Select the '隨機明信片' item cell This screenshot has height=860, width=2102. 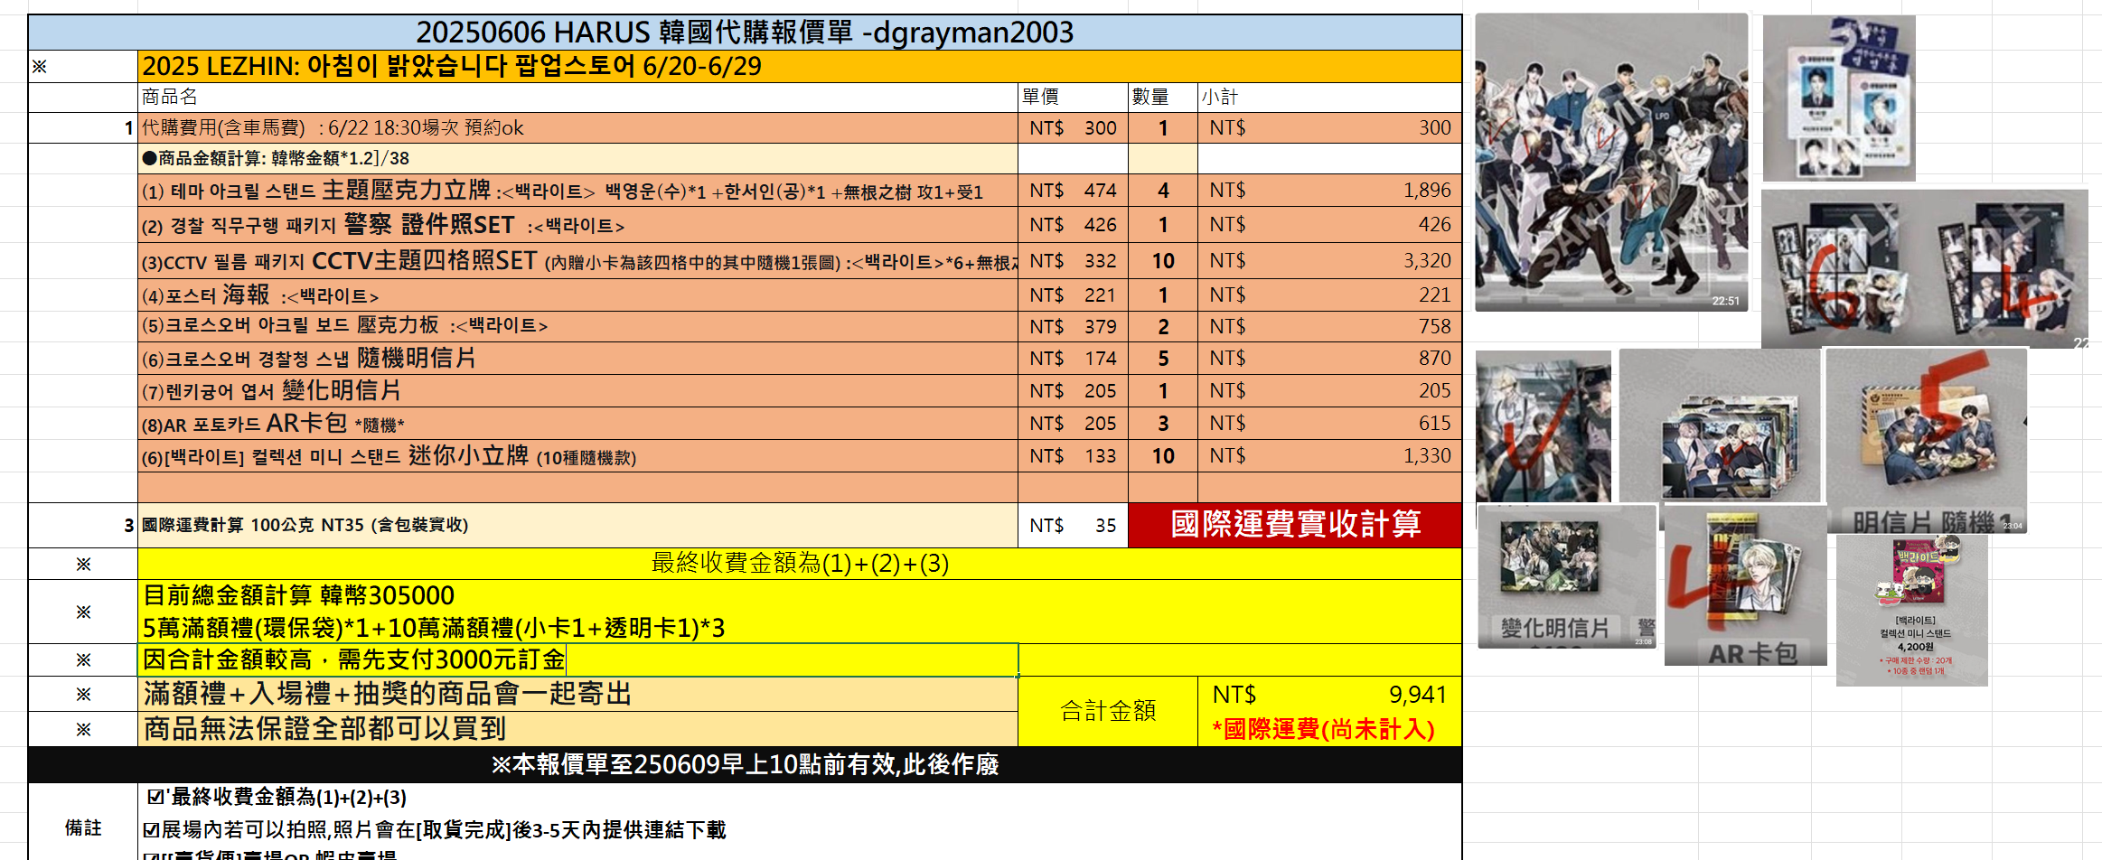(x=577, y=358)
